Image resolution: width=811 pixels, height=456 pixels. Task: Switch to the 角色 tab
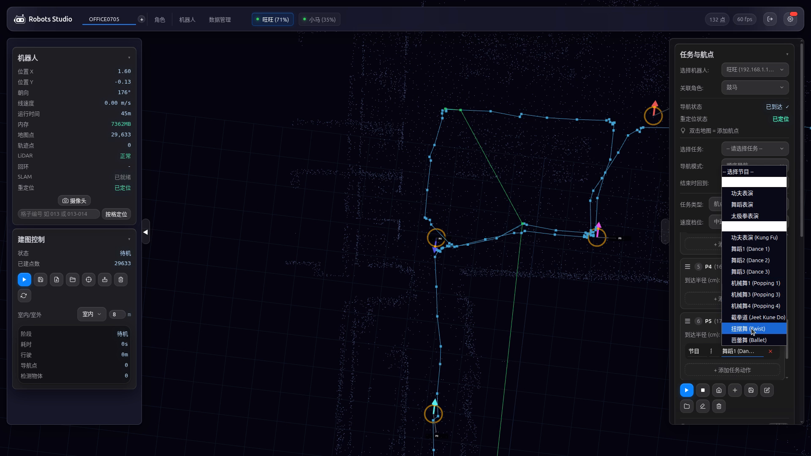coord(160,19)
